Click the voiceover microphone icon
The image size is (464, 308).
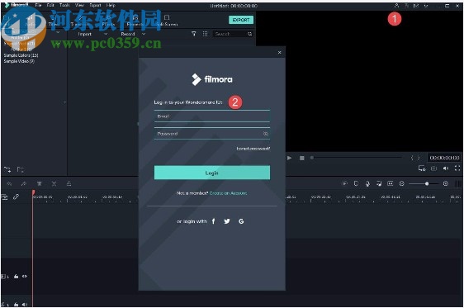click(367, 184)
